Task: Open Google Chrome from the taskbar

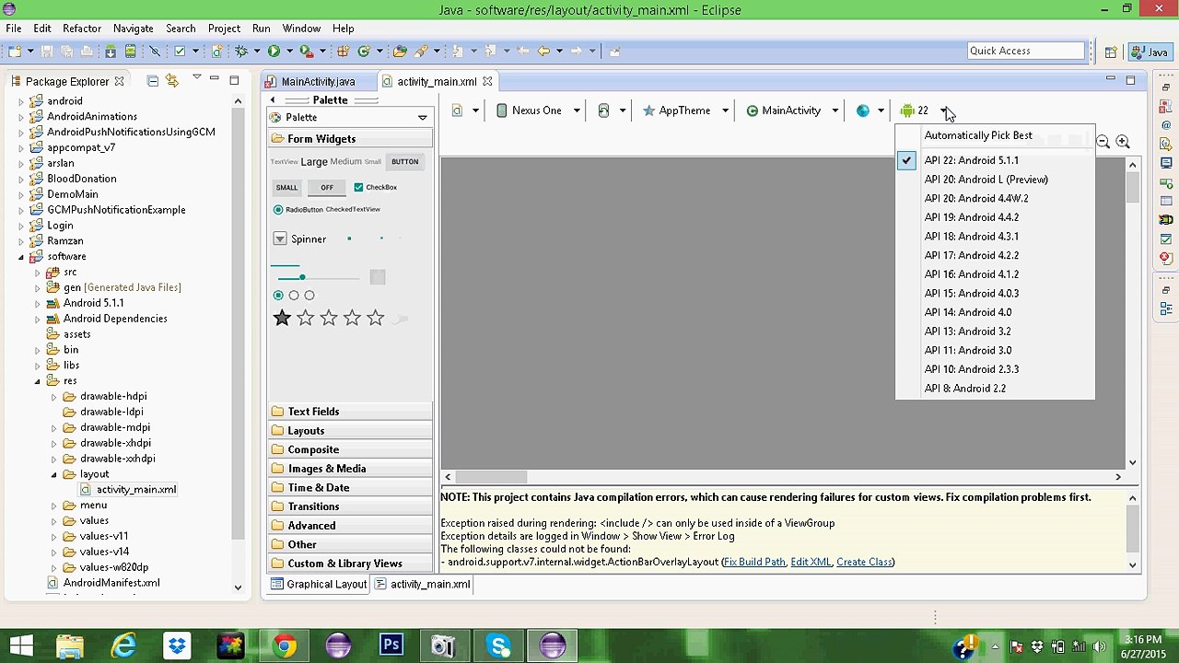Action: [x=285, y=646]
